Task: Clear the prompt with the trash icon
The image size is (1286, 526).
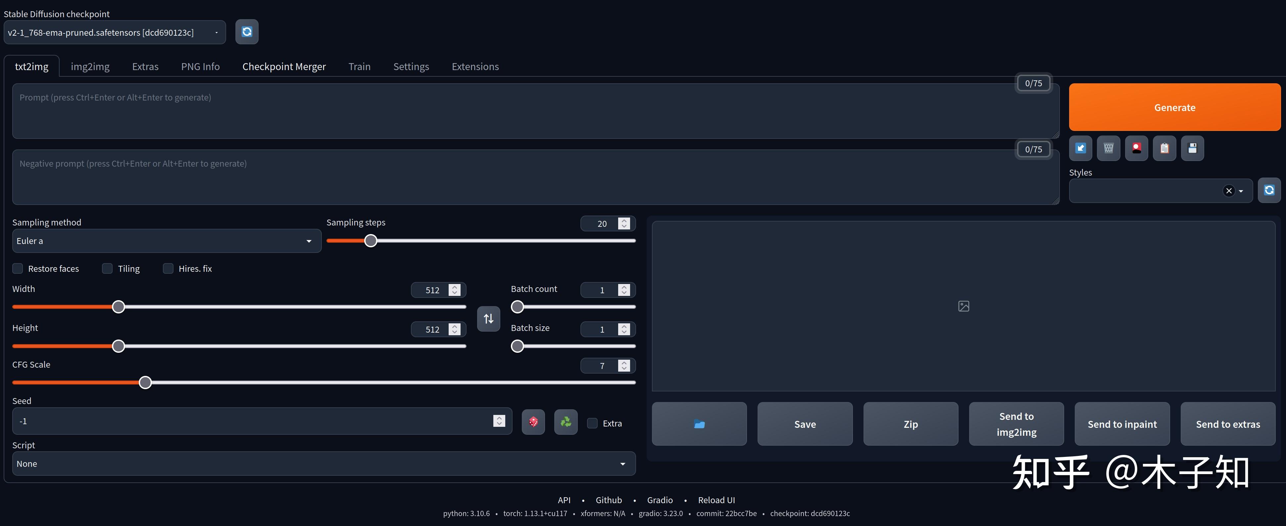Action: (x=1108, y=148)
